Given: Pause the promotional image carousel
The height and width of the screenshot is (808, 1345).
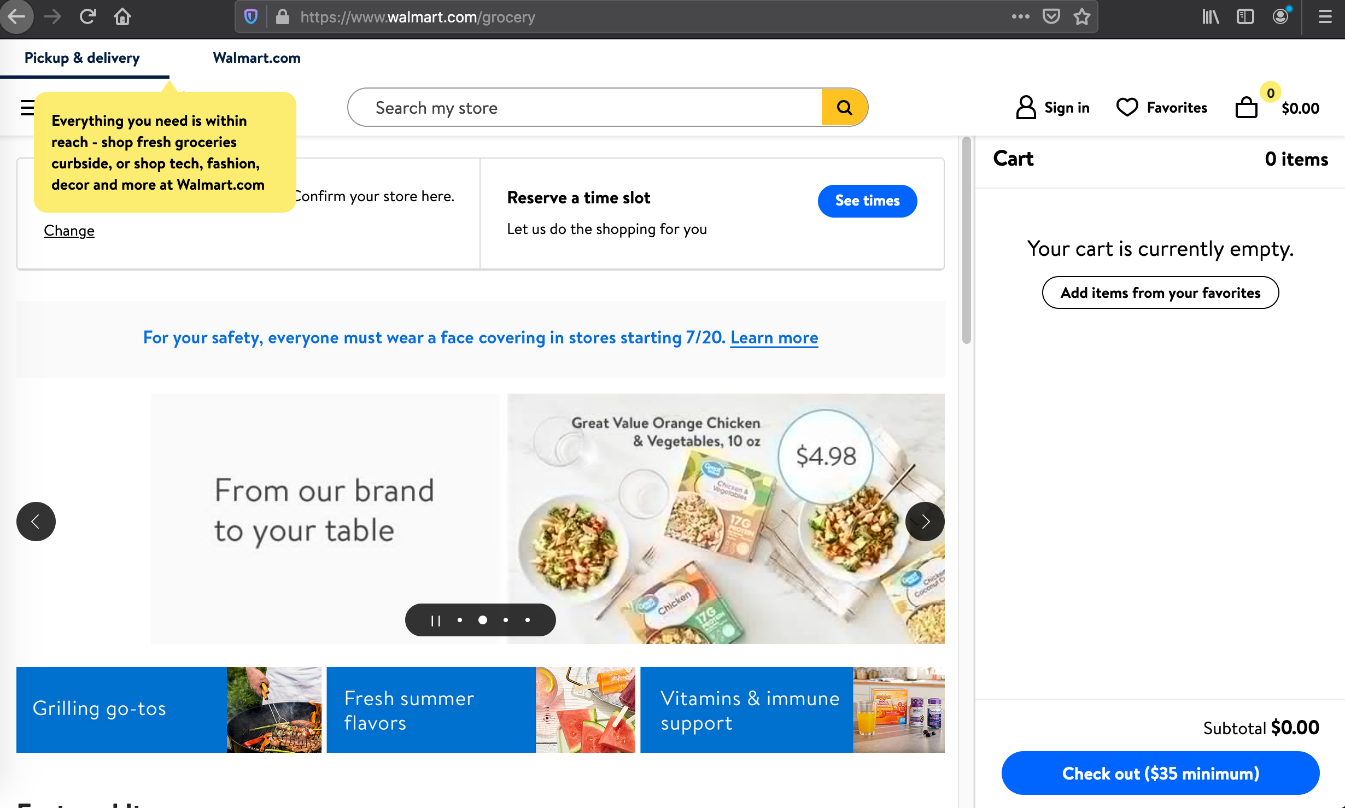Looking at the screenshot, I should pyautogui.click(x=435, y=620).
